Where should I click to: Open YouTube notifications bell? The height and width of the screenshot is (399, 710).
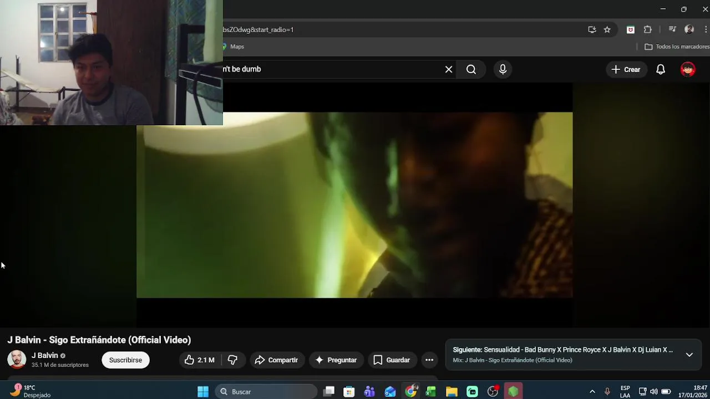coord(661,69)
